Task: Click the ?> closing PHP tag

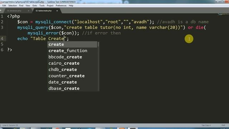Action: pos(10,50)
